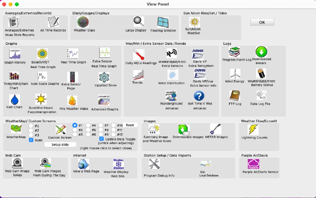Screen dimensions: 316x198
Task: Open Weather Display Web Site icon
Action: coord(118,164)
